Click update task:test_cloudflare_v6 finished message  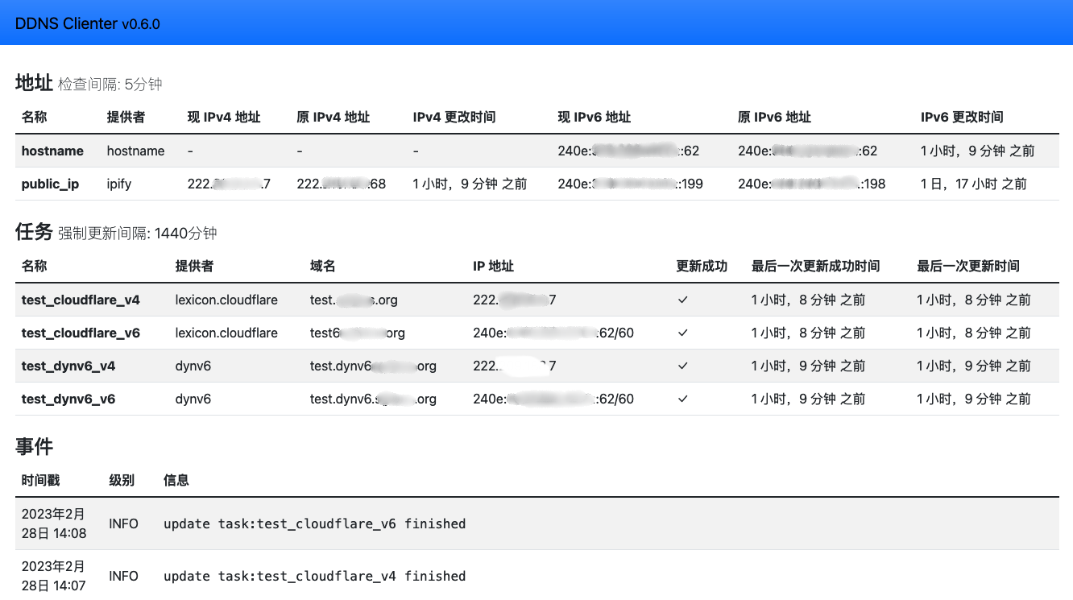pyautogui.click(x=315, y=523)
